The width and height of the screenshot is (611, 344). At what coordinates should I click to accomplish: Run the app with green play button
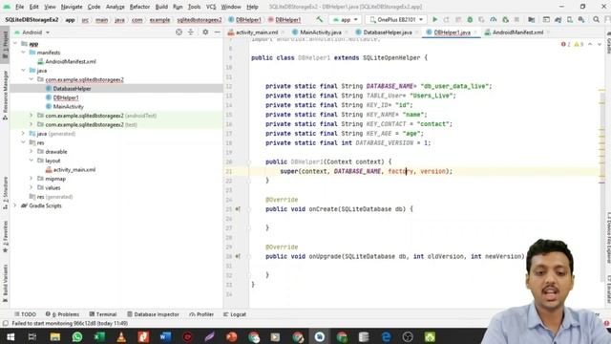click(x=435, y=19)
